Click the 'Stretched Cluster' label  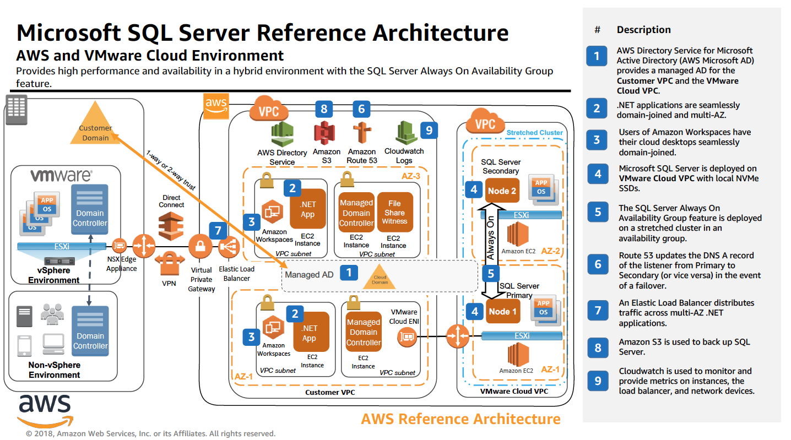click(x=534, y=132)
